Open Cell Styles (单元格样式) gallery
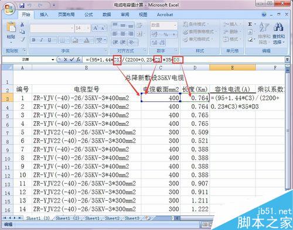The width and height of the screenshot is (293, 230). tap(198, 39)
